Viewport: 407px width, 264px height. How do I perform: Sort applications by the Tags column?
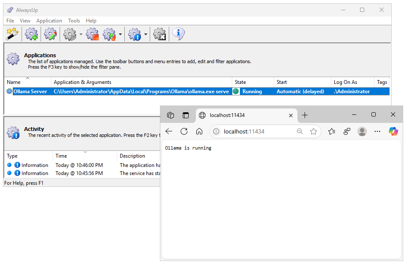coord(382,82)
